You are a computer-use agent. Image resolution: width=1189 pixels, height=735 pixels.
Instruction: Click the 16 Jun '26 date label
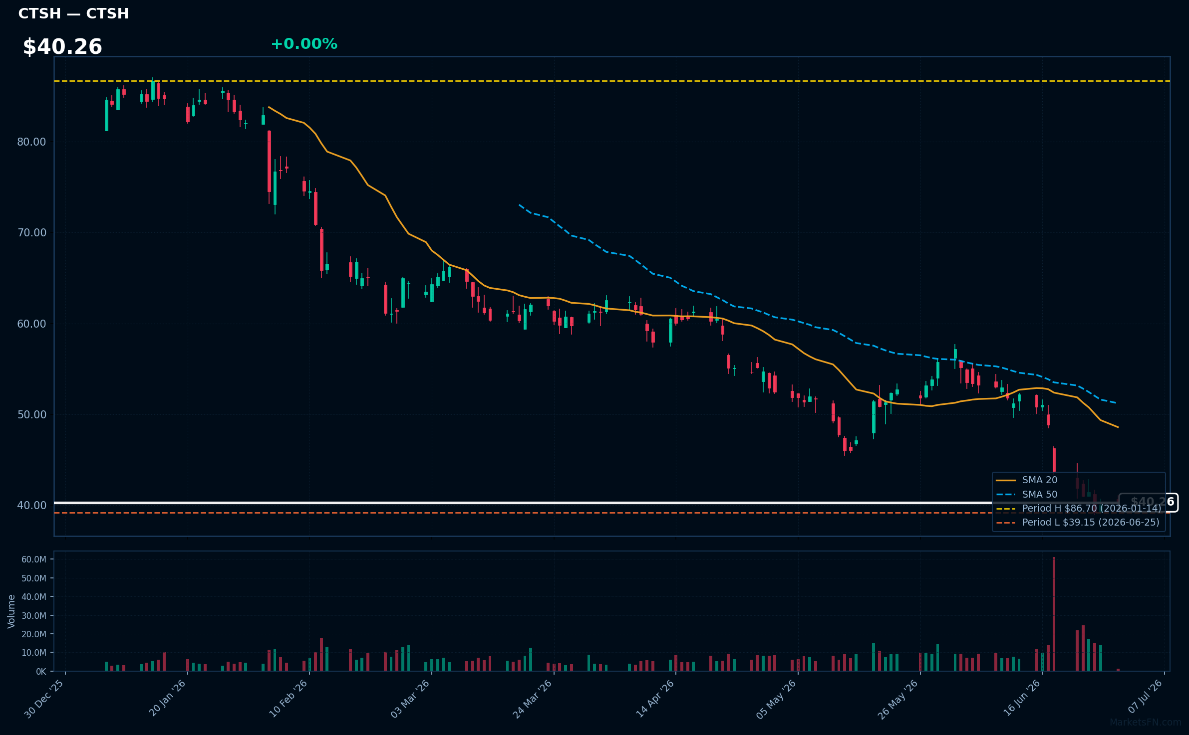click(x=1022, y=698)
